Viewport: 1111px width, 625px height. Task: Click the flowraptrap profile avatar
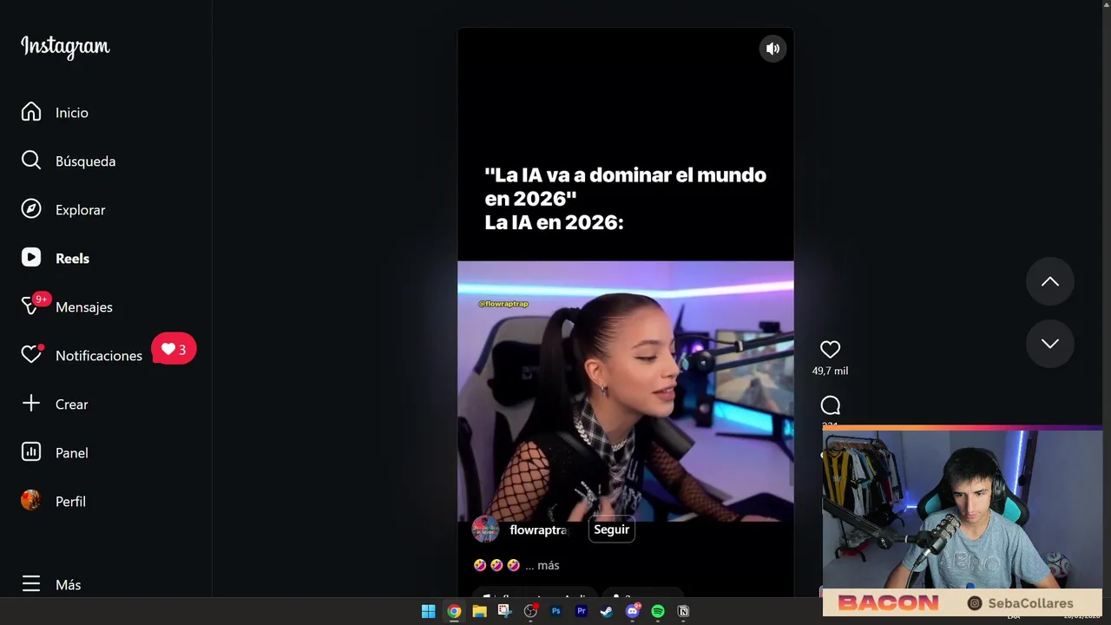(485, 530)
